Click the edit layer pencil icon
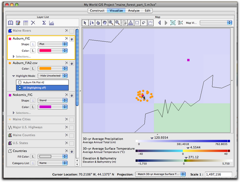 [x=18, y=23]
